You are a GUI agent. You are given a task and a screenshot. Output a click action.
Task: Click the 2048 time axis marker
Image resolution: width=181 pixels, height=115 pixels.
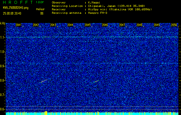[x=140, y=25]
